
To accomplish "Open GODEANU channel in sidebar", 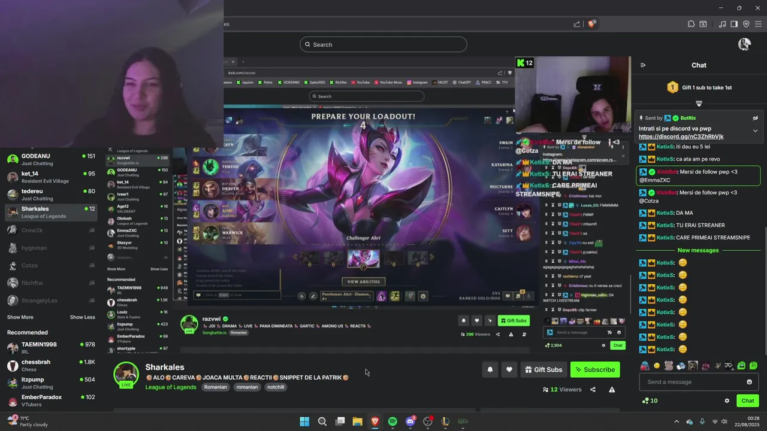I will (51, 159).
